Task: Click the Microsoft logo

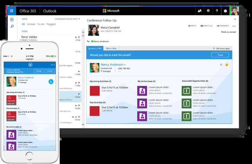Action: (111, 11)
